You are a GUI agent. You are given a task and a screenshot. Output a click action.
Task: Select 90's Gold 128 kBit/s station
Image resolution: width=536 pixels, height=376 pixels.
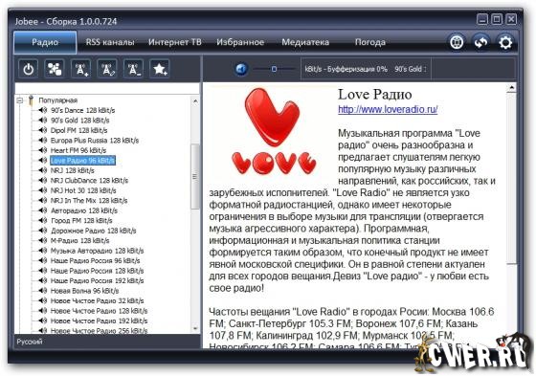coord(80,121)
